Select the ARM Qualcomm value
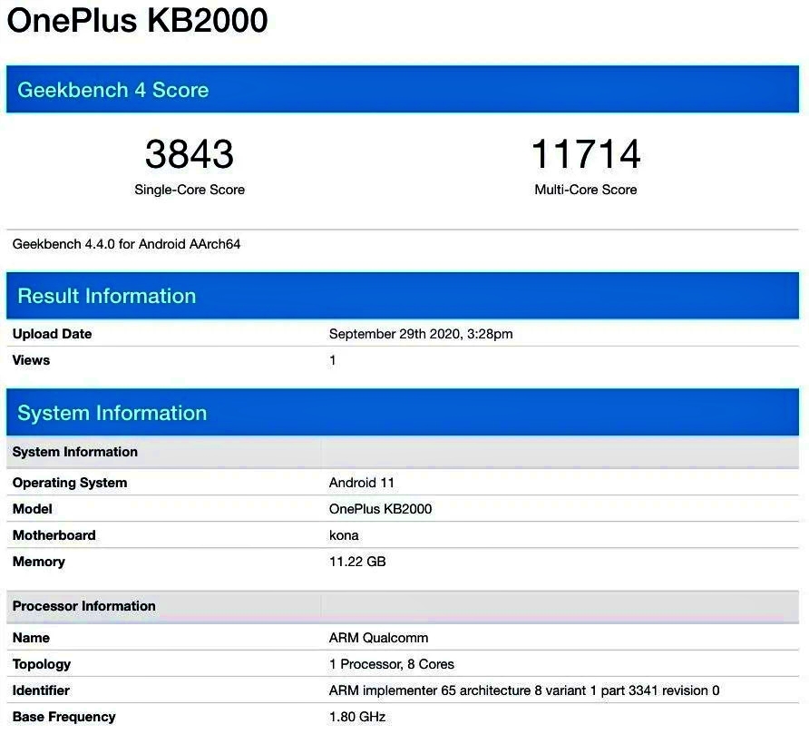This screenshot has height=734, width=809. [379, 638]
